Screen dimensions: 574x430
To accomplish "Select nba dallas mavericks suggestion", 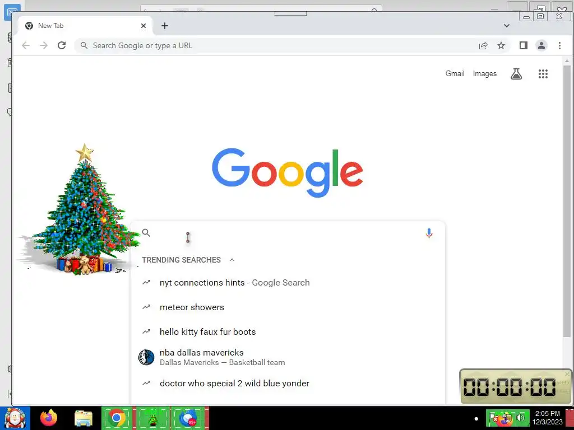I will point(288,357).
